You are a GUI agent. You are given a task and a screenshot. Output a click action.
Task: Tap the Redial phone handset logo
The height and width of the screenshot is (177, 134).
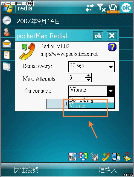coord(27,51)
